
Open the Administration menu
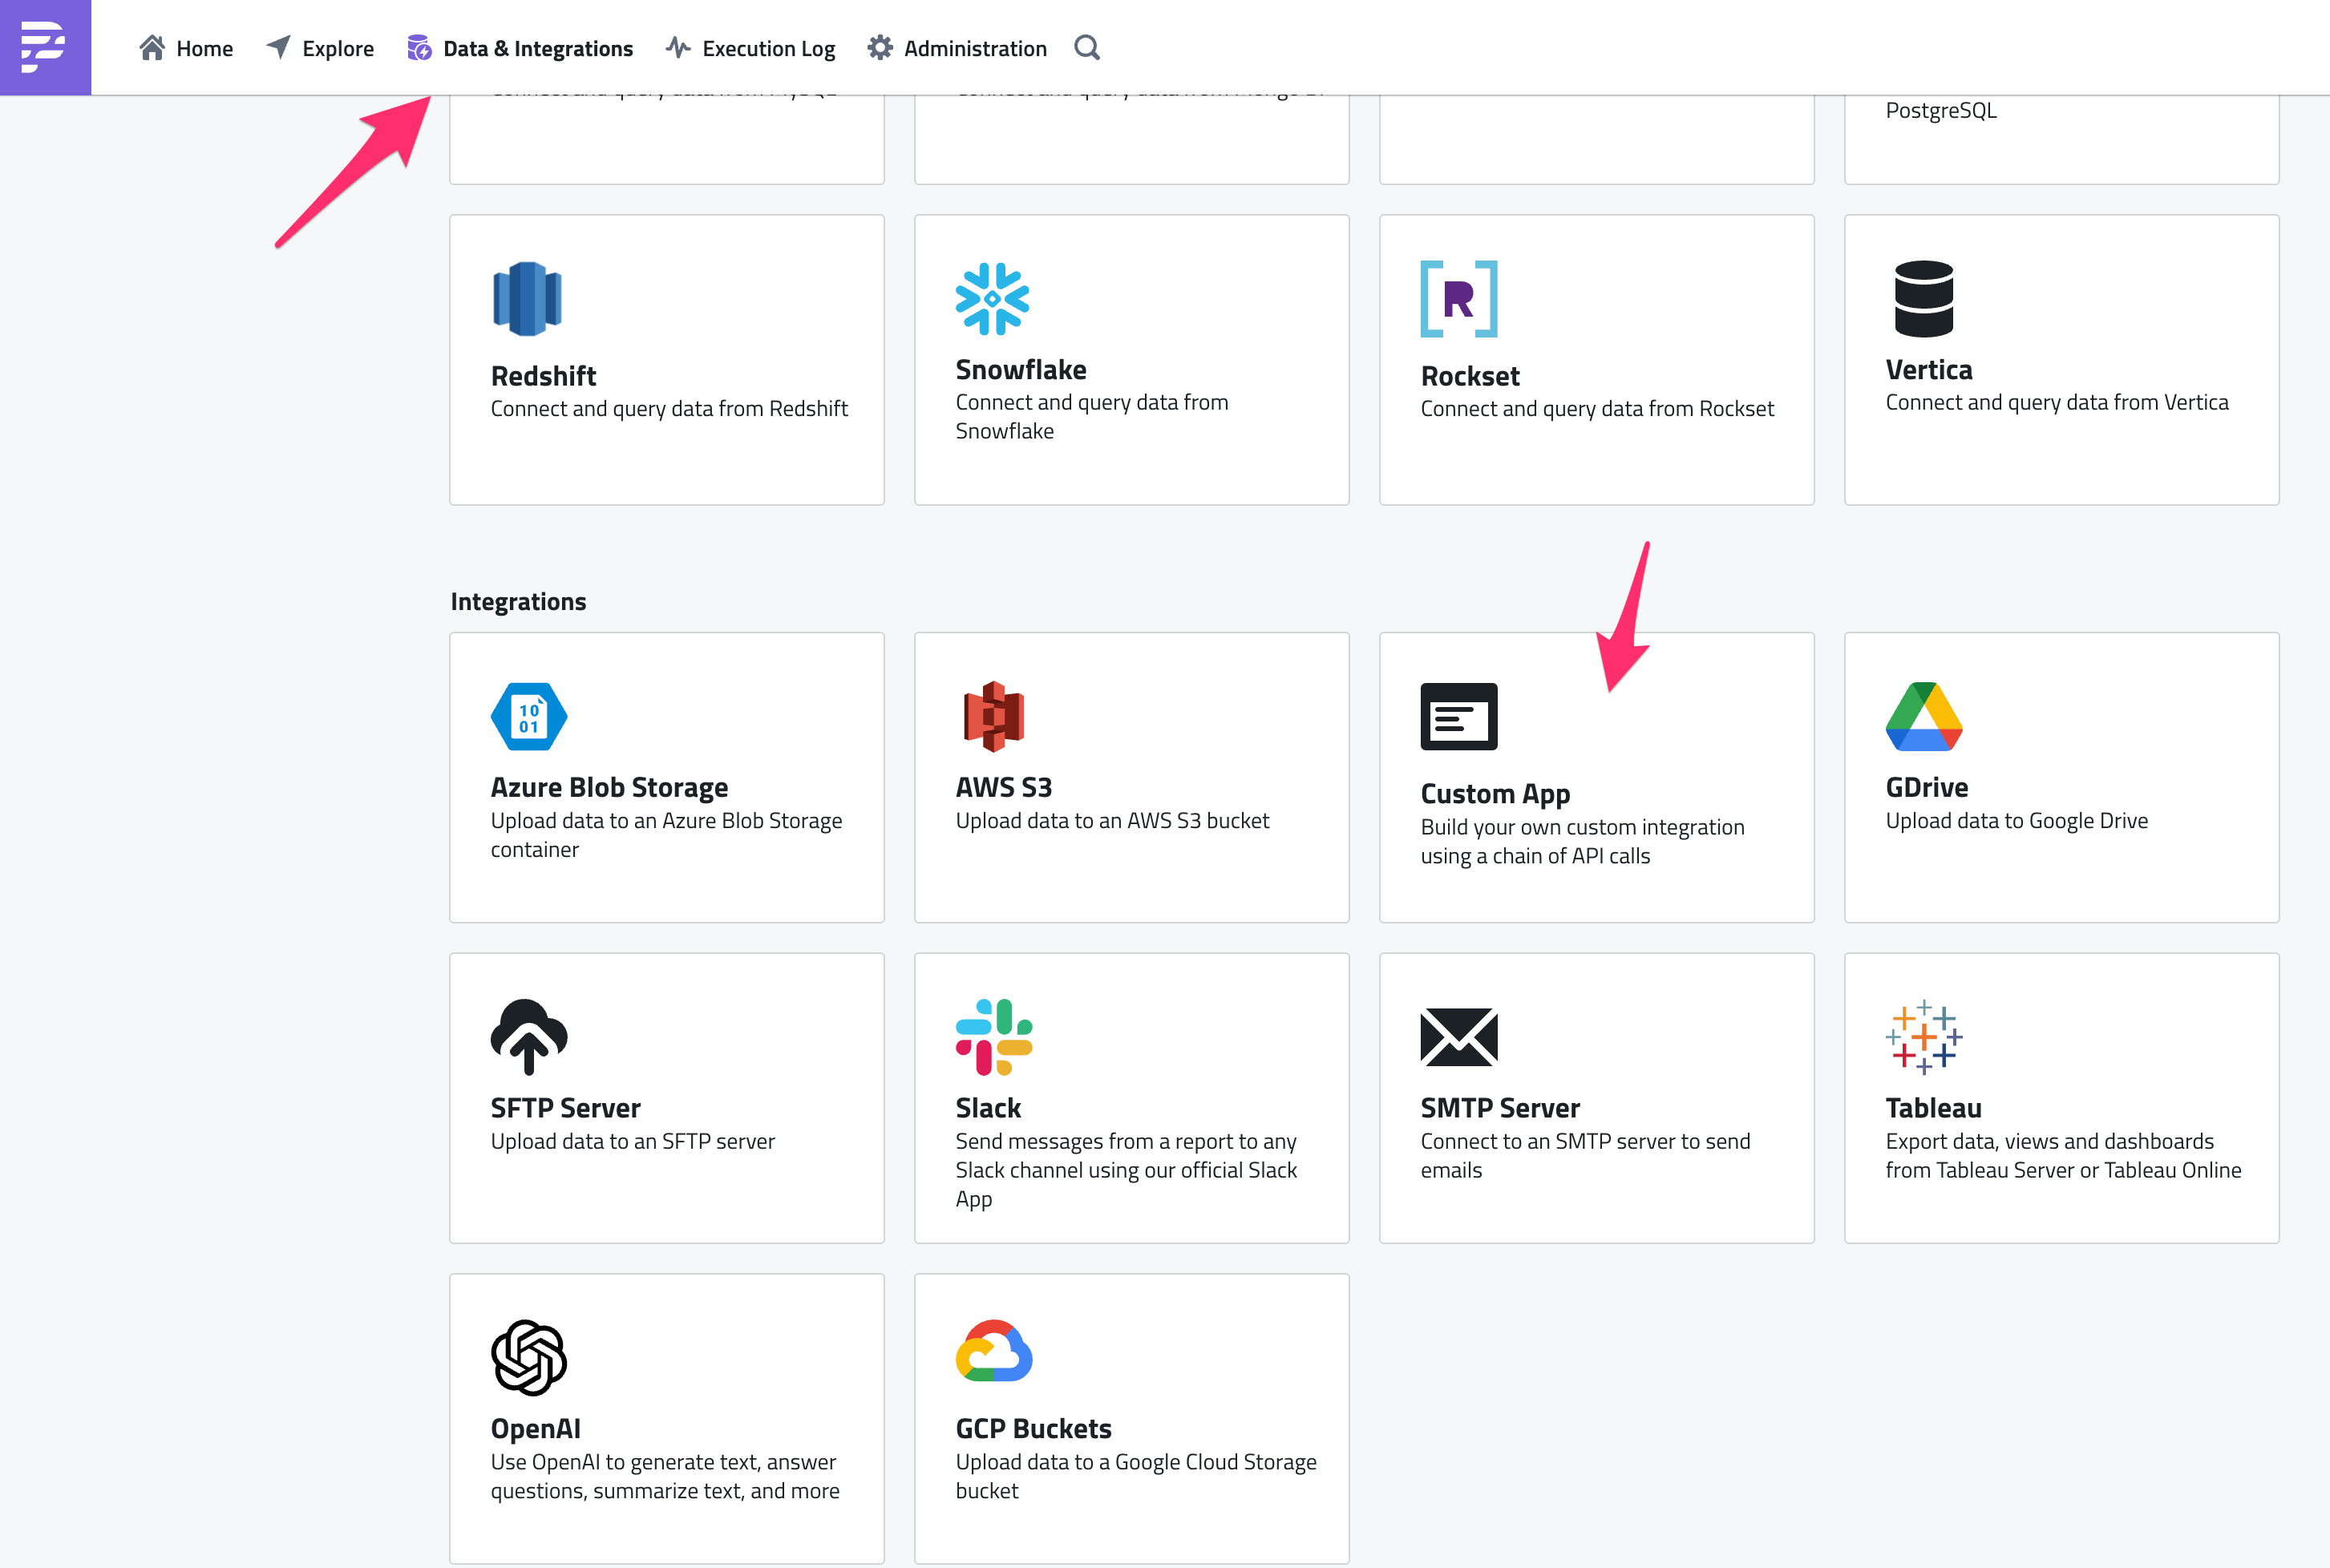pyautogui.click(x=957, y=48)
